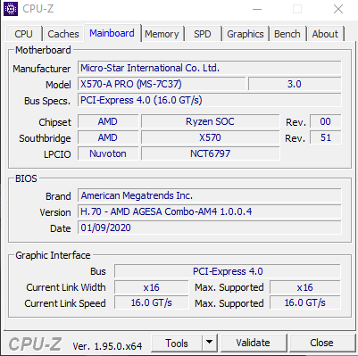The height and width of the screenshot is (356, 358).
Task: Click the model value X570-A PRO (MS-7C37)
Action: [x=162, y=84]
